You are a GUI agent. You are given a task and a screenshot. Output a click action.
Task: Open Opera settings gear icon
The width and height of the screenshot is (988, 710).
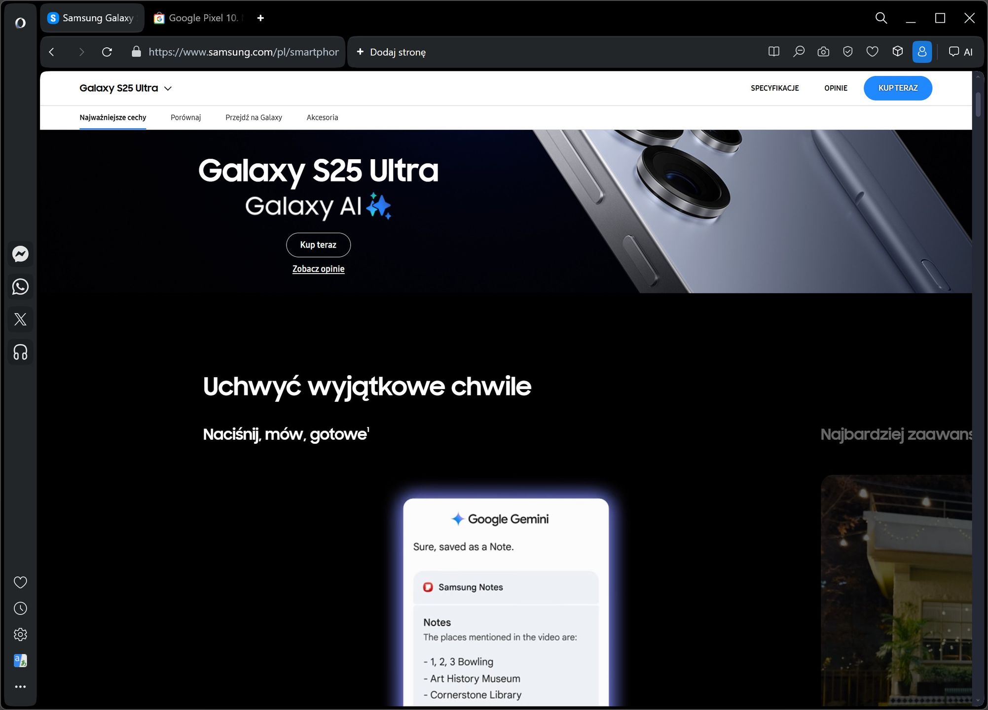(x=20, y=635)
